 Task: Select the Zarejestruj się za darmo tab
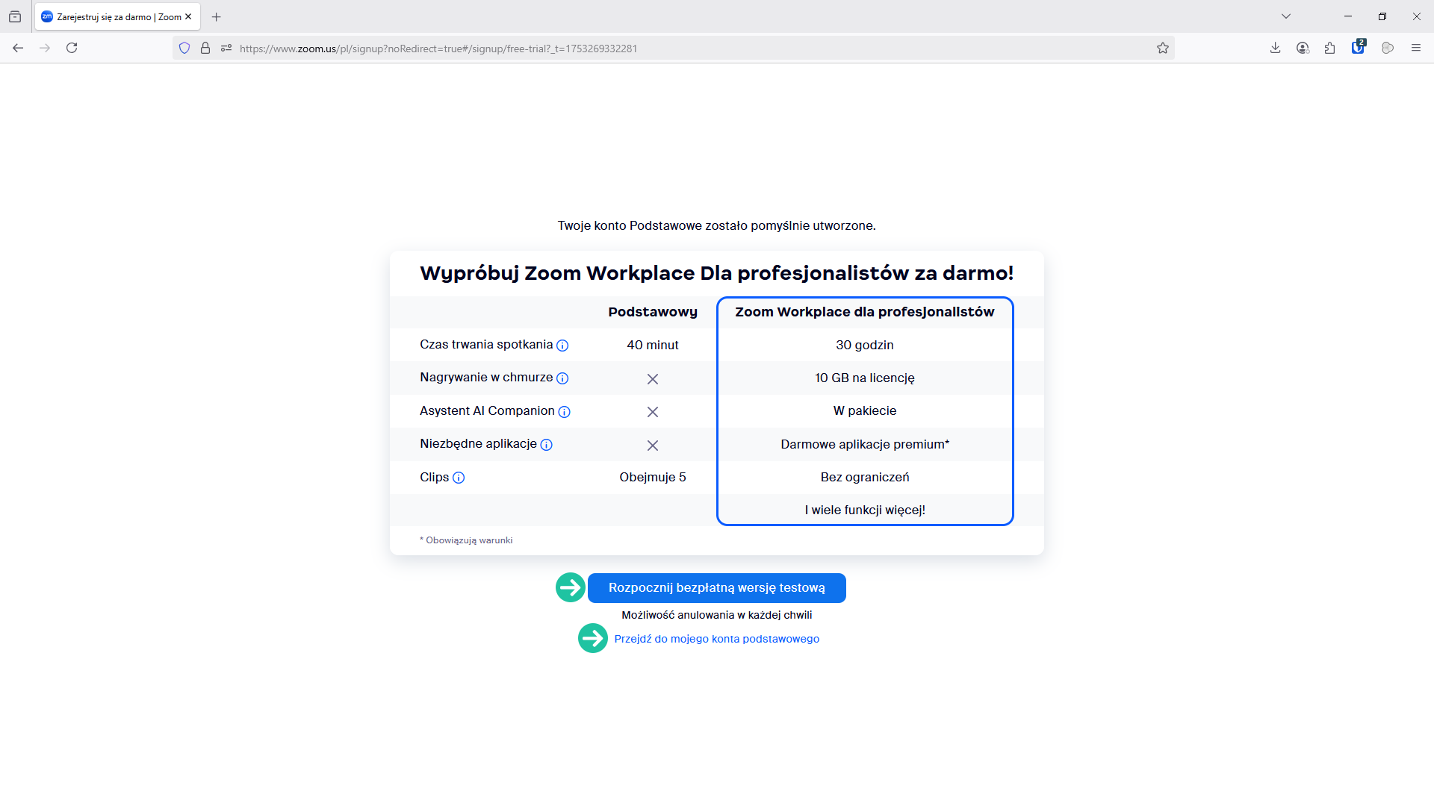(117, 16)
